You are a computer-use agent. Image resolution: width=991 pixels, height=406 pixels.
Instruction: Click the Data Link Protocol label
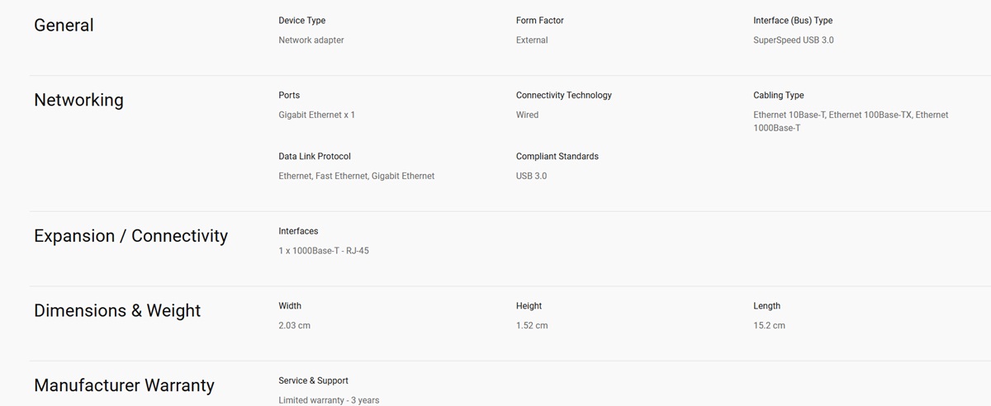coord(315,157)
